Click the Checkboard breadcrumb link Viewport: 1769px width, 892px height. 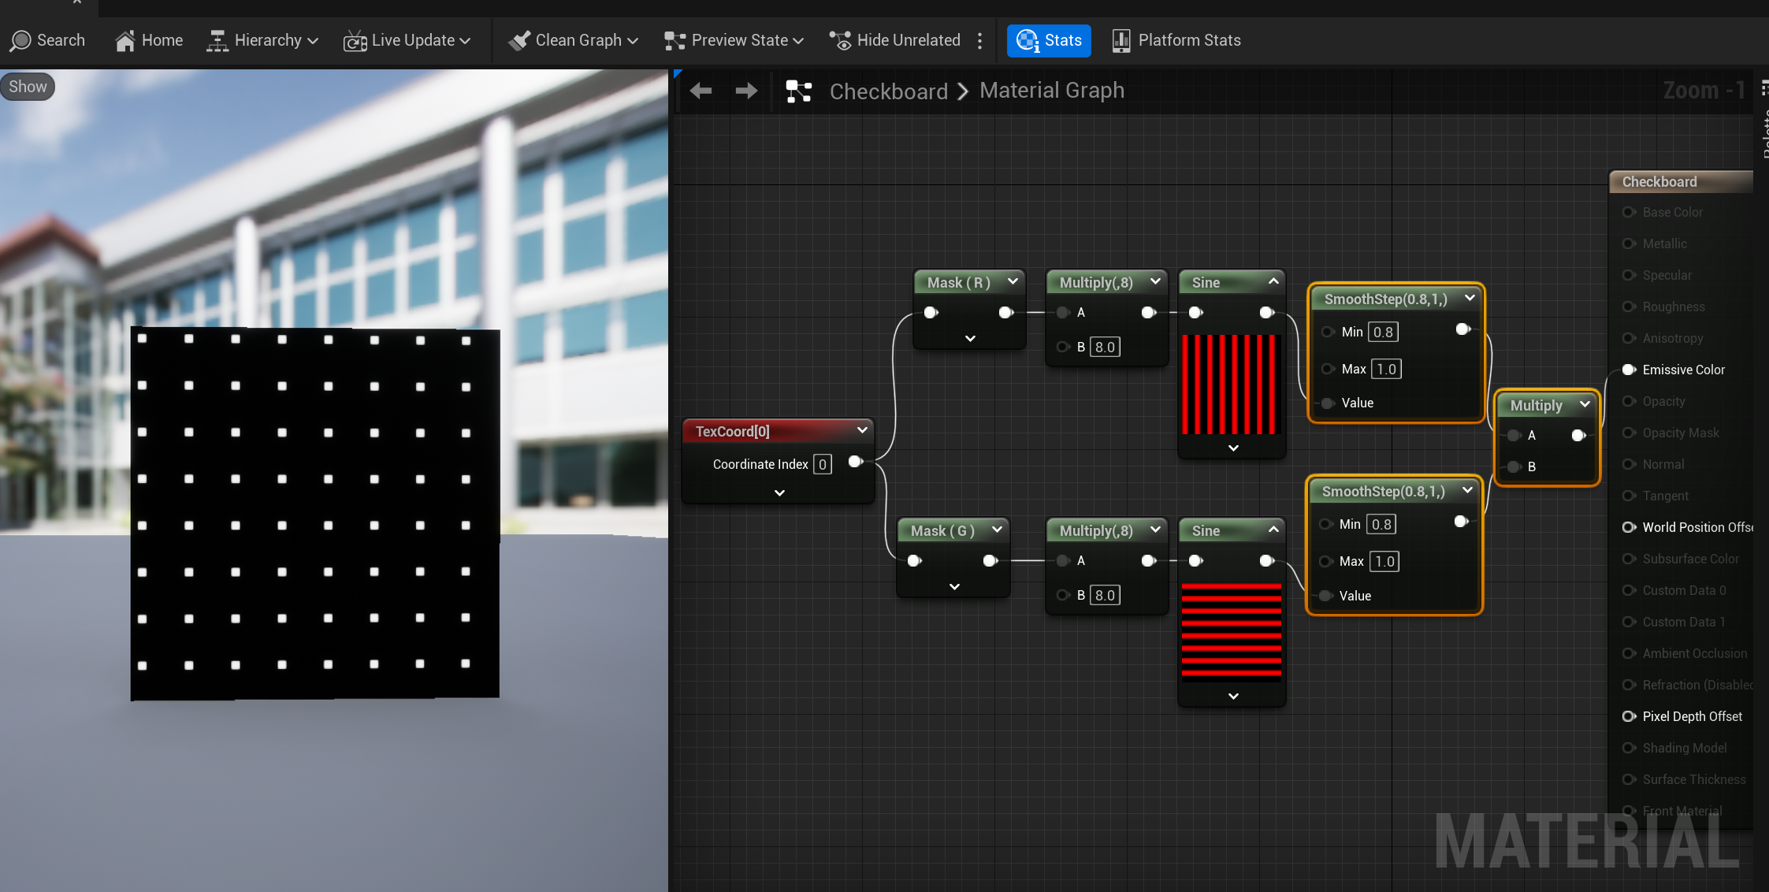[888, 91]
